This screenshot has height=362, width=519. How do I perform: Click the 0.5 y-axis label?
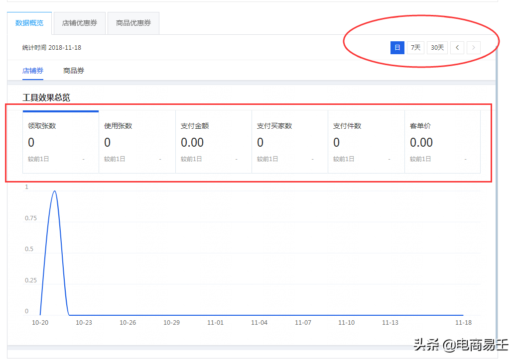[x=29, y=249]
